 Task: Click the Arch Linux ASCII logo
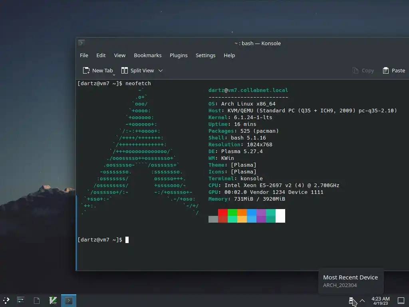140,152
